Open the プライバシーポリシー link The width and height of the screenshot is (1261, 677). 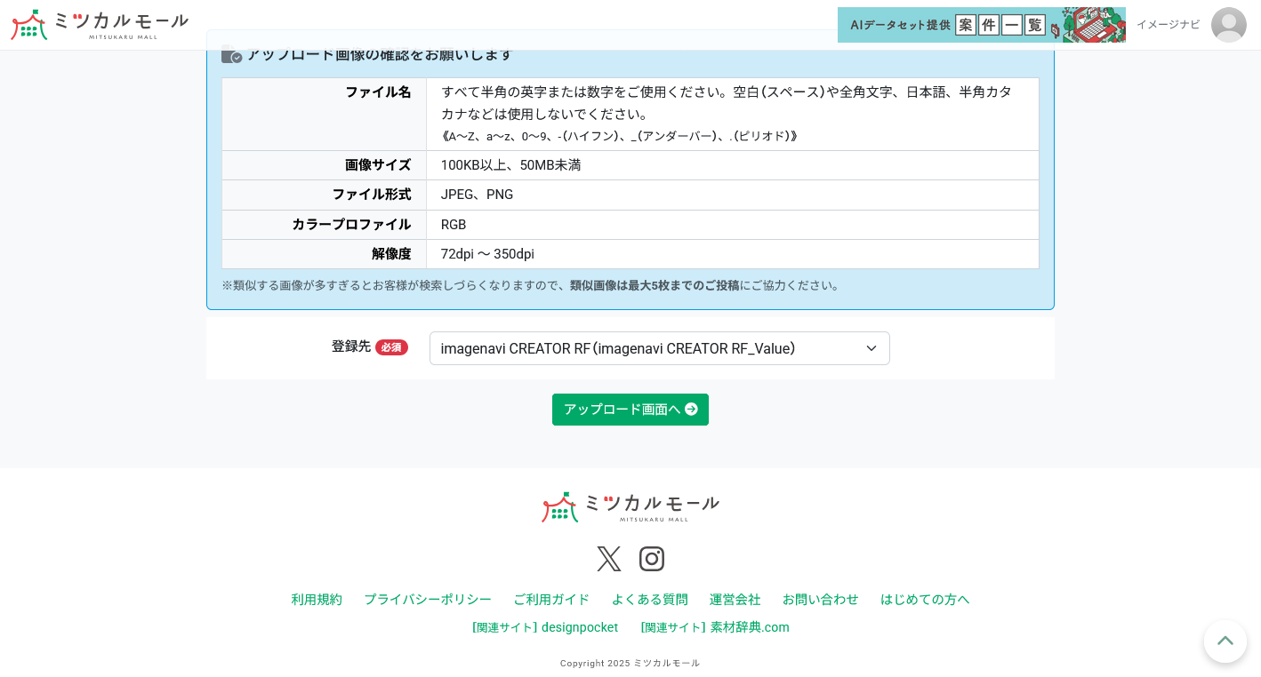(x=428, y=600)
